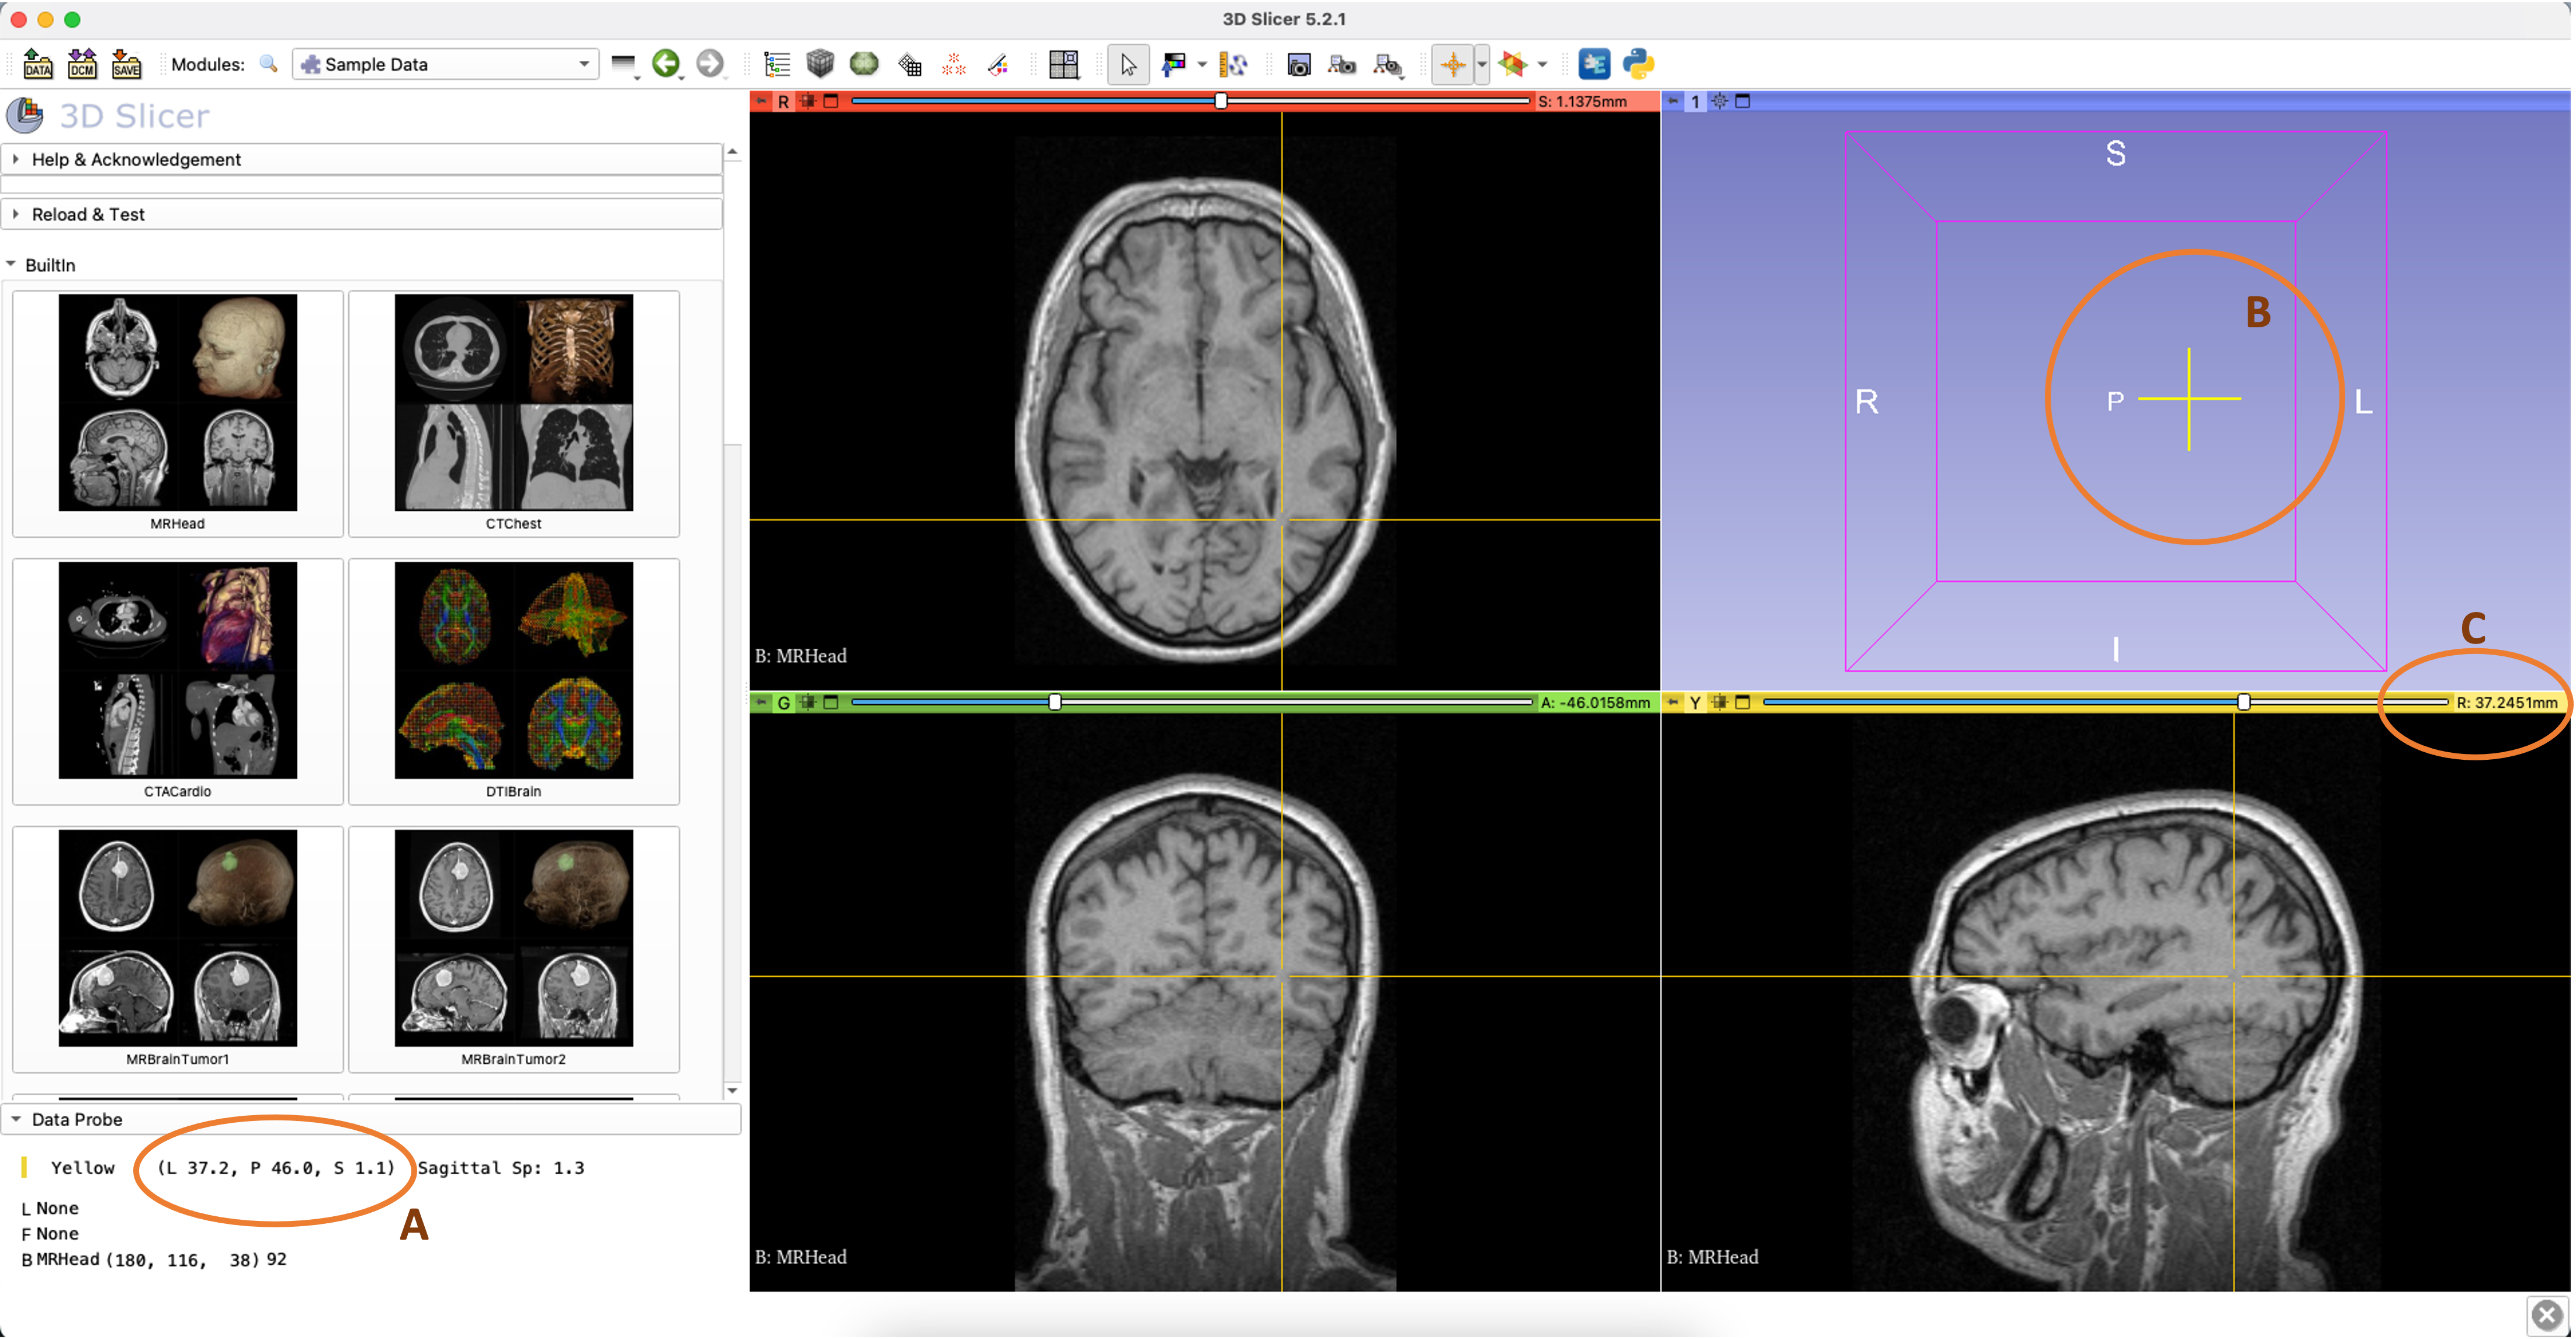Capture a screenshot with the camera icon

point(1298,64)
